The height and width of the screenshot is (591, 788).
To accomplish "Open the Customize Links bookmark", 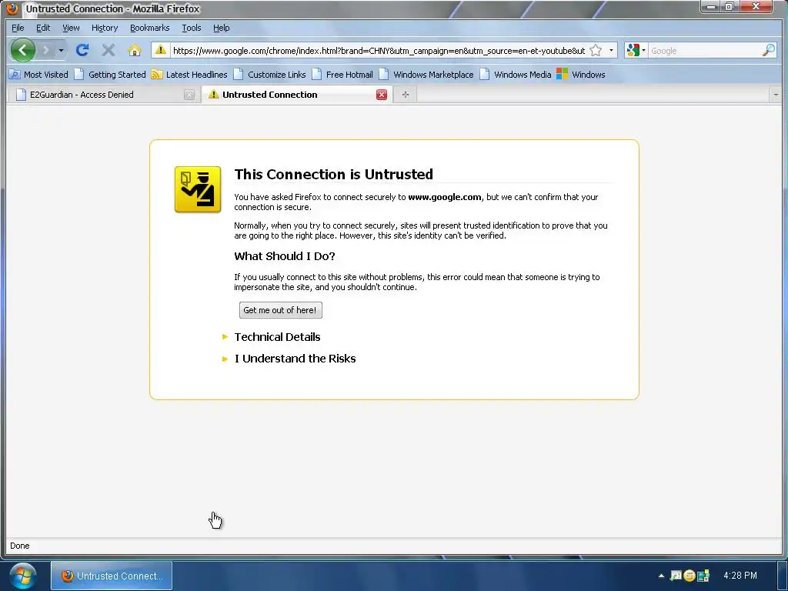I will [x=270, y=75].
